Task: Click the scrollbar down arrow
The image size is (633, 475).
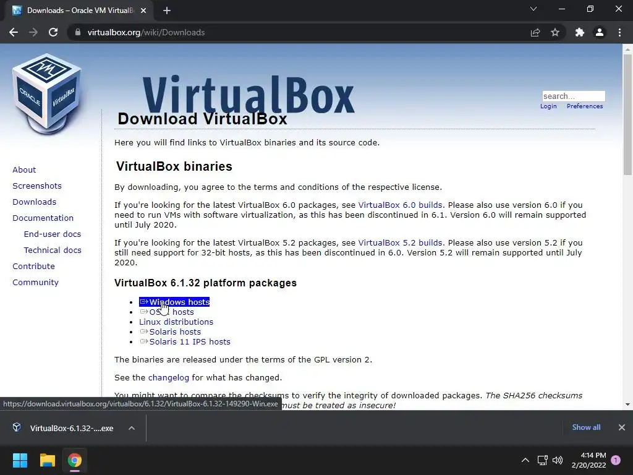Action: [x=627, y=404]
